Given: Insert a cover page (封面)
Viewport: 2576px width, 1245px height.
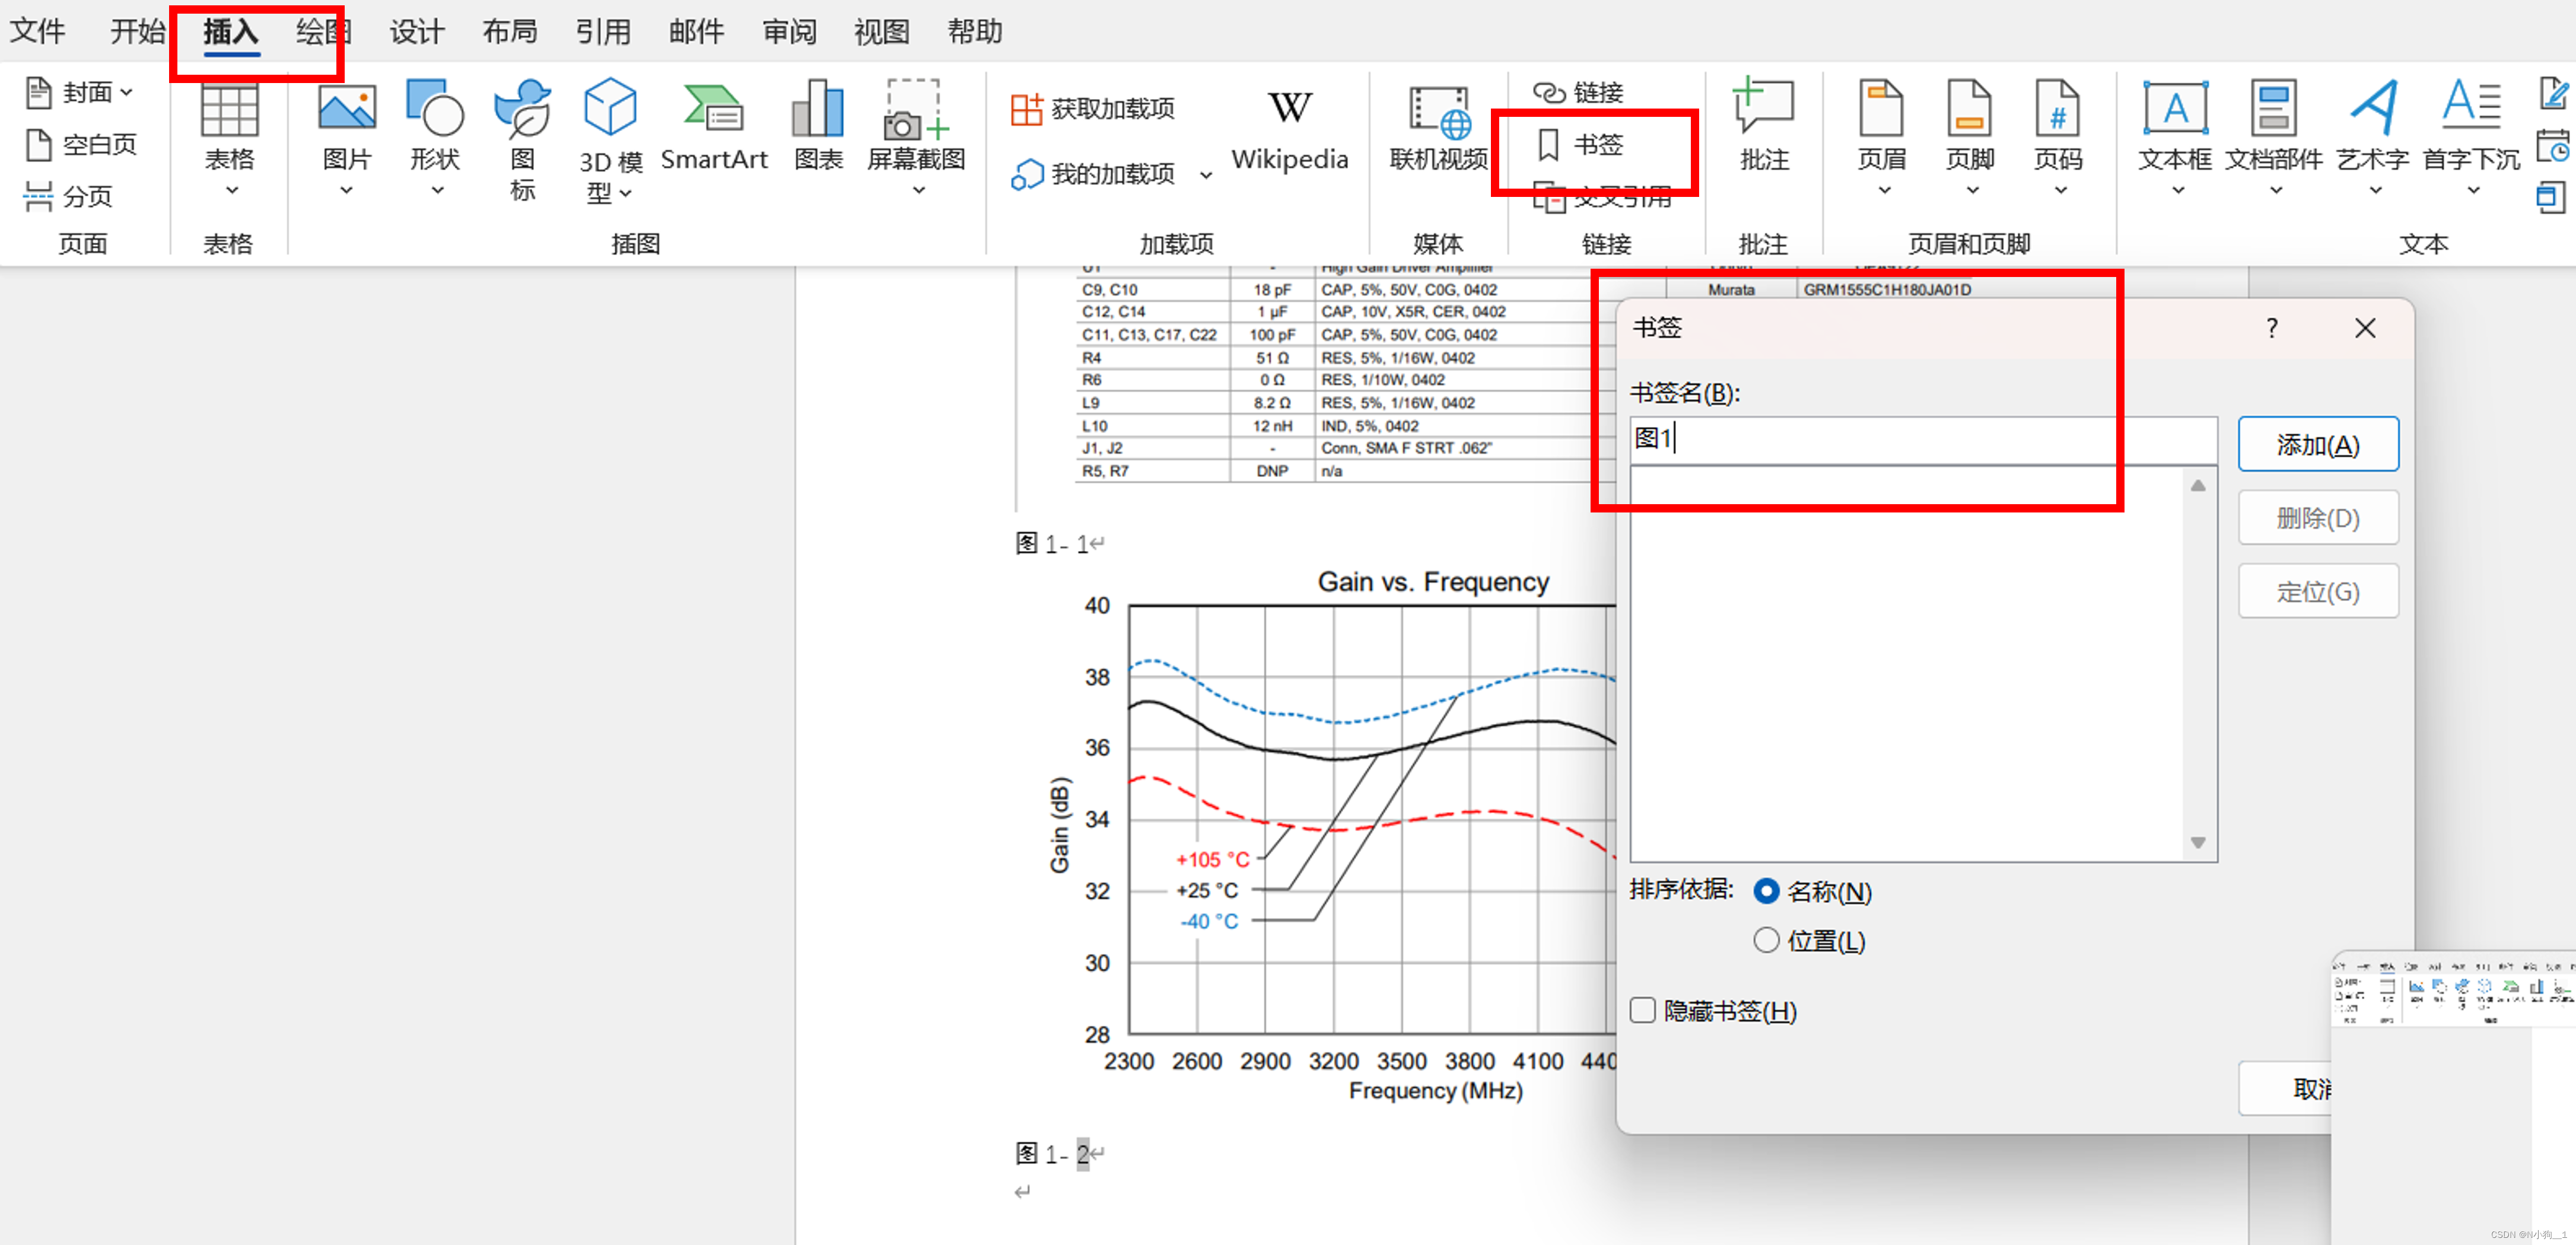Looking at the screenshot, I should pos(79,92).
